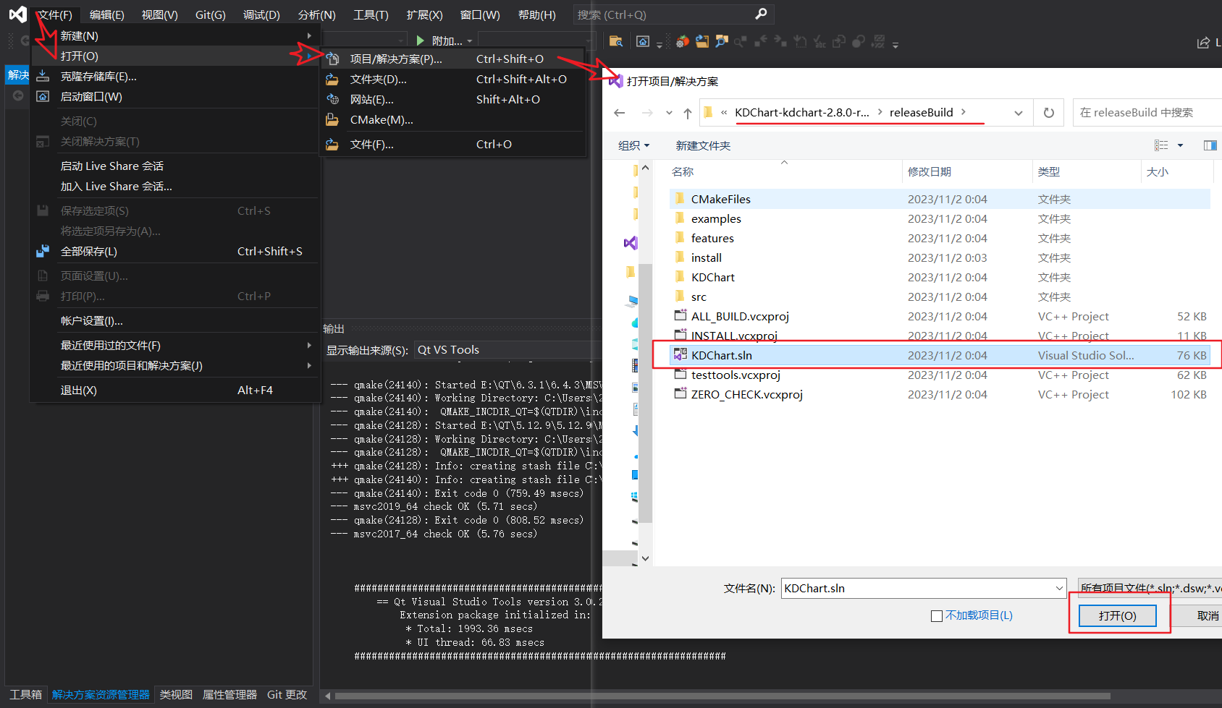Click the KDChart-kdchart-2.8.0-r... breadcrumb
The height and width of the screenshot is (708, 1222).
click(801, 112)
